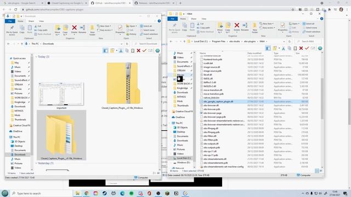Open the Open dropdown in 64bit window ribbon
The height and width of the screenshot is (197, 351).
point(294,24)
